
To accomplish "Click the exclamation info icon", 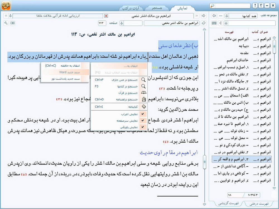I will [x=255, y=6].
